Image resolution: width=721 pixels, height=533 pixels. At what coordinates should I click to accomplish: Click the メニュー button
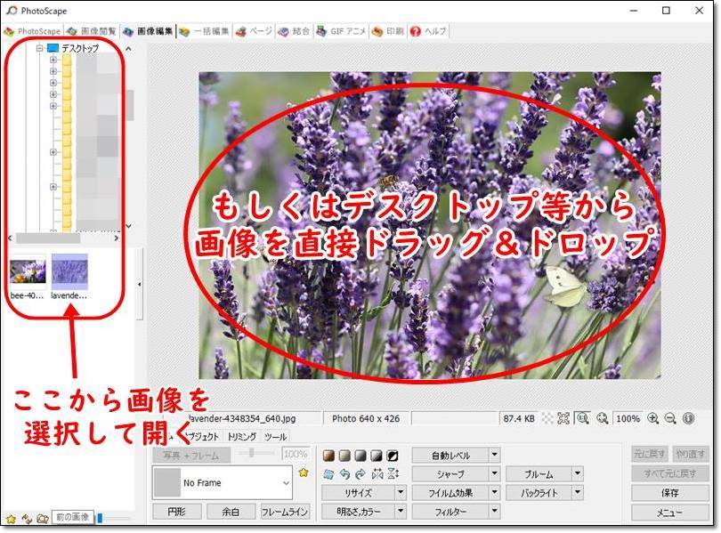pos(670,512)
